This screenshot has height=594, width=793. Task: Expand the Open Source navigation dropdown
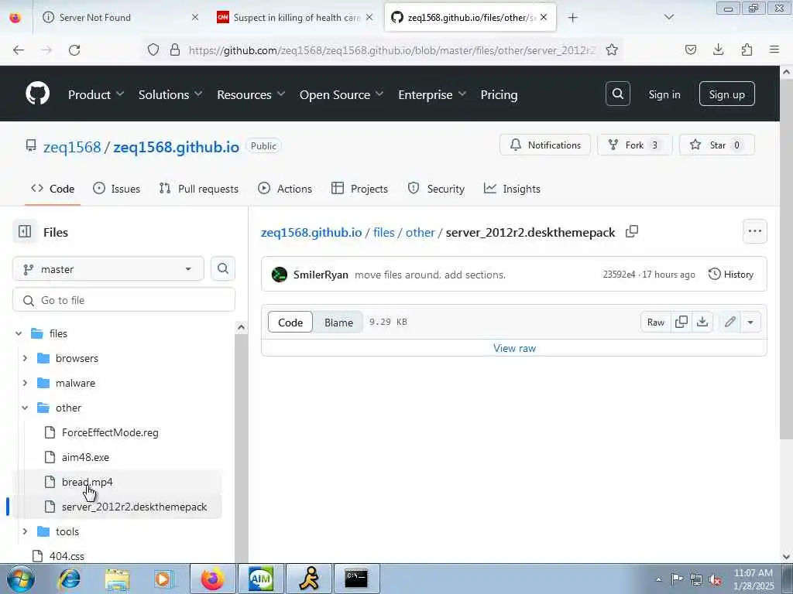point(342,94)
